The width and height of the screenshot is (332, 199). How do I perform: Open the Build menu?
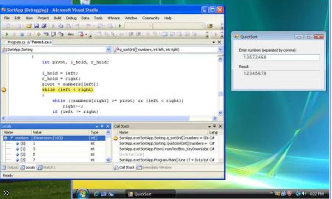pos(58,18)
